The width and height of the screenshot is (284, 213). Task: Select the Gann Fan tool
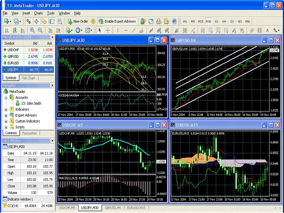(x=176, y=30)
